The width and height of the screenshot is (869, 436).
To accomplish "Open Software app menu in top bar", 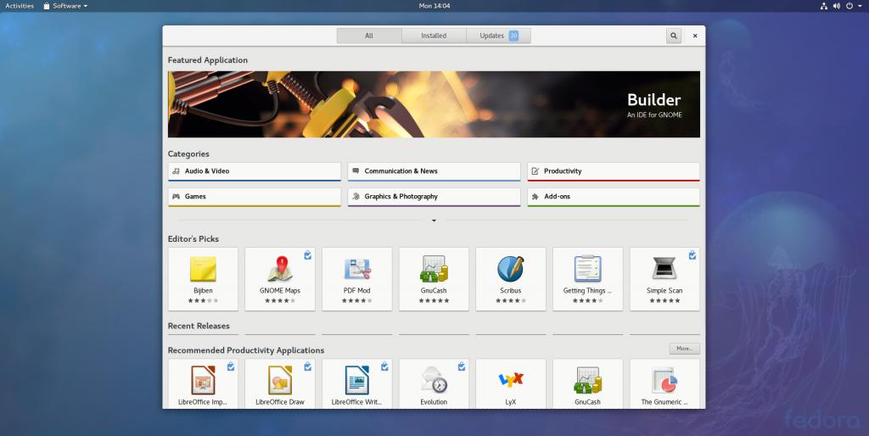I will tap(65, 6).
